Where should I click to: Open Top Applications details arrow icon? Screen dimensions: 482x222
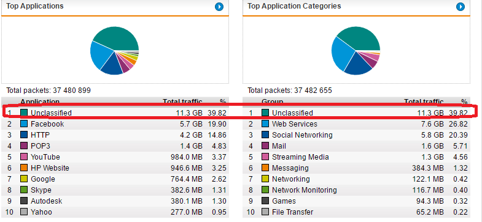pos(219,7)
